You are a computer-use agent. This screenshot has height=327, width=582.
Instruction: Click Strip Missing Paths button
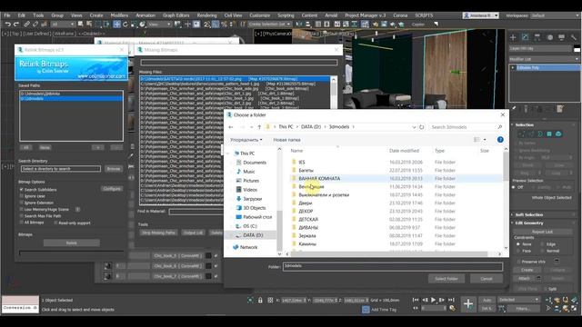tap(158, 233)
